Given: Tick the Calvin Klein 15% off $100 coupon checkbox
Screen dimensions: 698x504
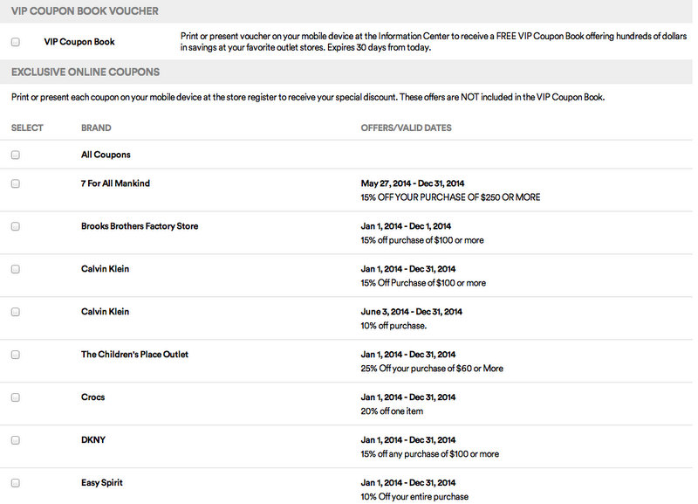Looking at the screenshot, I should 16,269.
